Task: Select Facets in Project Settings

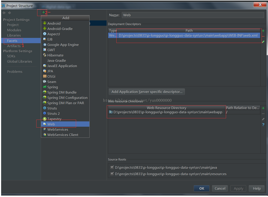Action: 21,41
